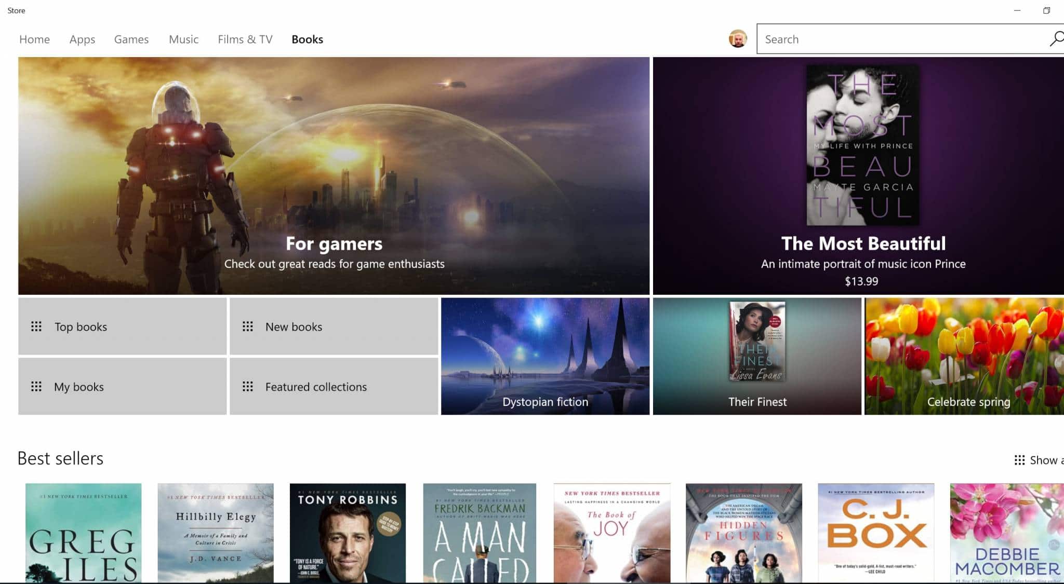Viewport: 1064px width, 584px height.
Task: Select the Books tab
Action: 307,39
